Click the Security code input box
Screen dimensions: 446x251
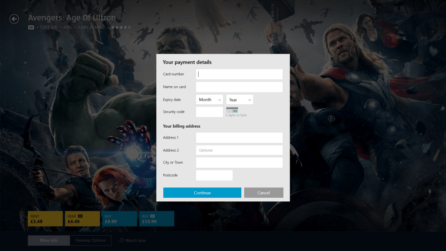209,112
